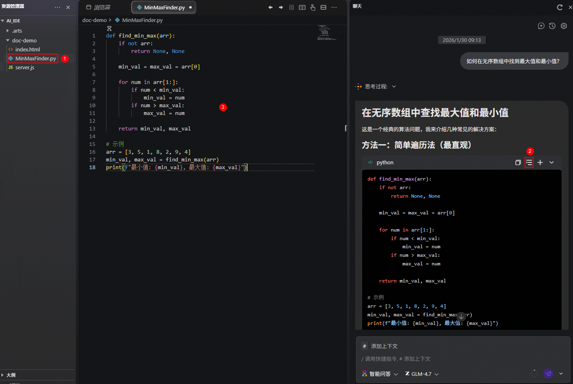Image resolution: width=573 pixels, height=384 pixels.
Task: Open the 智能问答 mode dropdown
Action: (380, 374)
